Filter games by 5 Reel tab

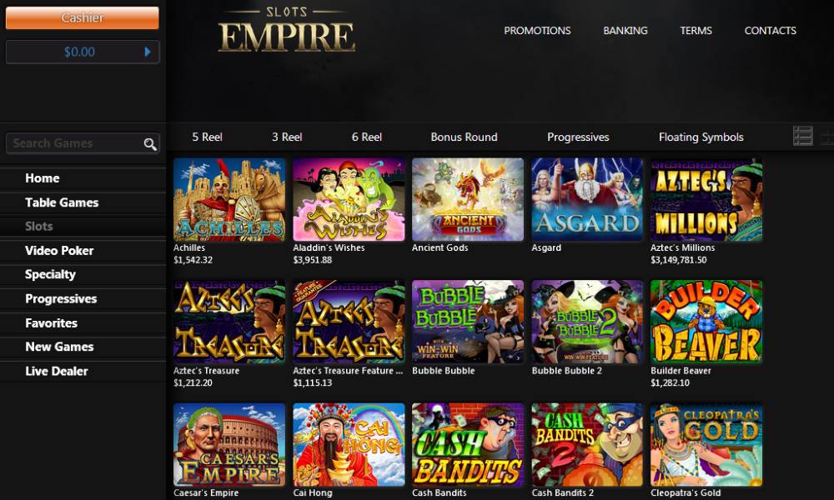coord(207,137)
